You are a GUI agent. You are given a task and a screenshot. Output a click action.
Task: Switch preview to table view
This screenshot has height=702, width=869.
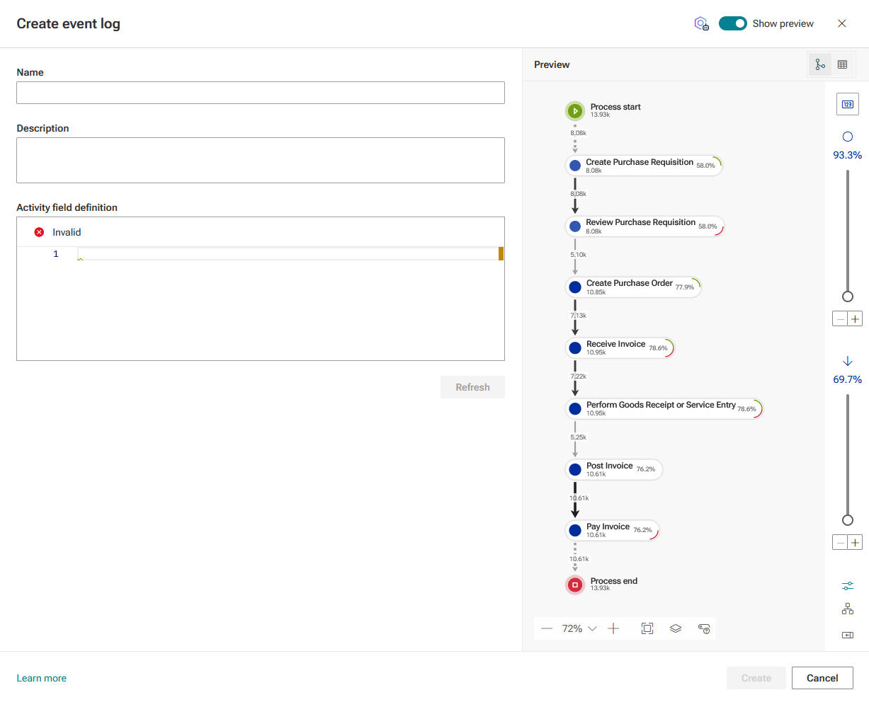coord(843,64)
